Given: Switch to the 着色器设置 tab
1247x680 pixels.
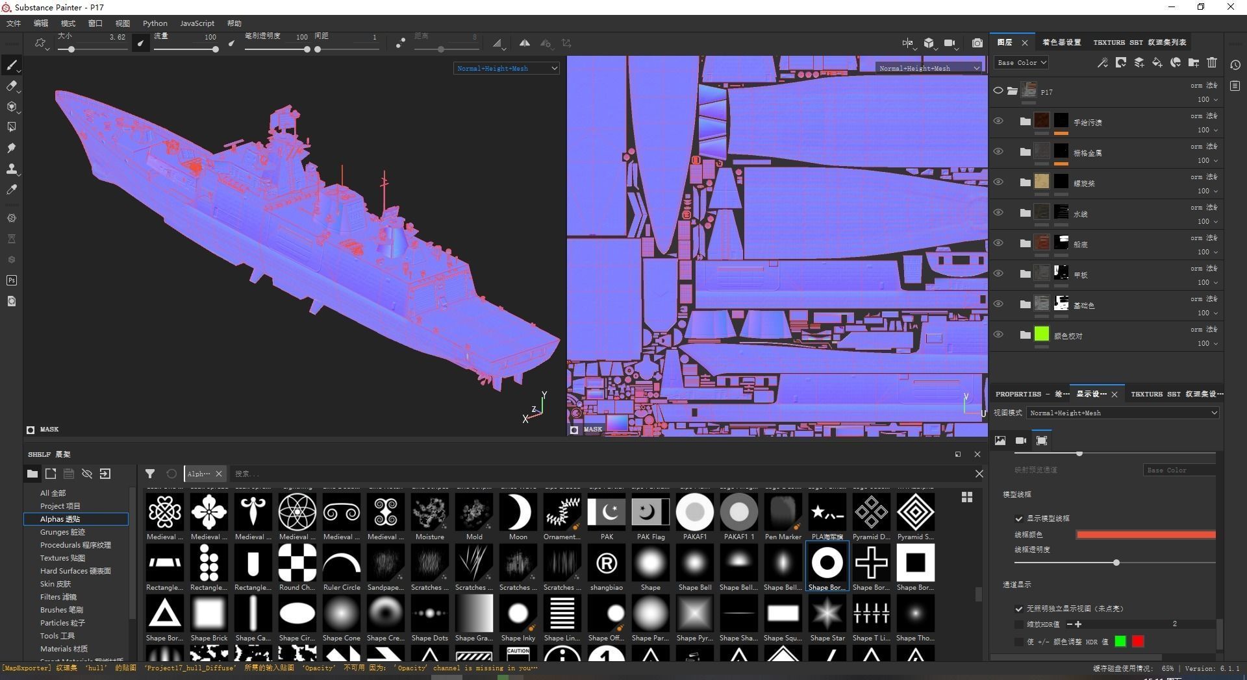Looking at the screenshot, I should (x=1061, y=42).
